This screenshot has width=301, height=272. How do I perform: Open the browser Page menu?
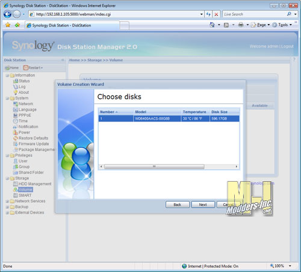pyautogui.click(x=261, y=25)
